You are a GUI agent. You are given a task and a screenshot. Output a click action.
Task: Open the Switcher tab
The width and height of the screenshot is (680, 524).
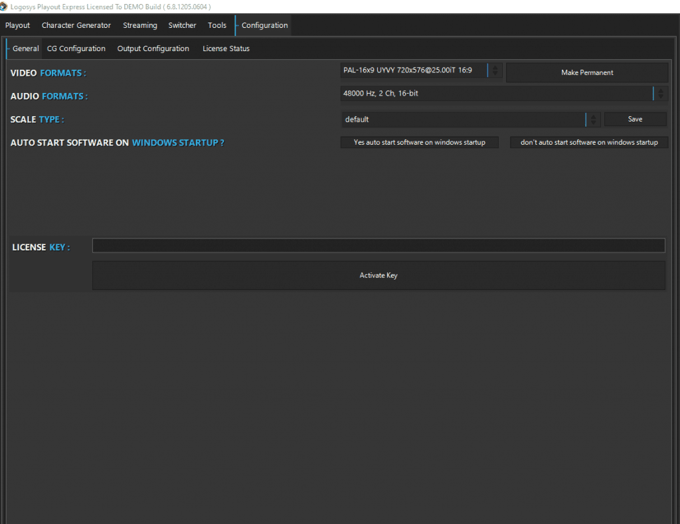182,26
